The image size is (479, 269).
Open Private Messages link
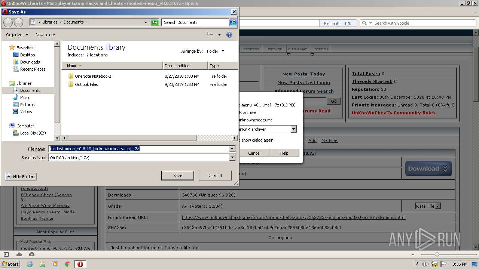click(x=373, y=105)
